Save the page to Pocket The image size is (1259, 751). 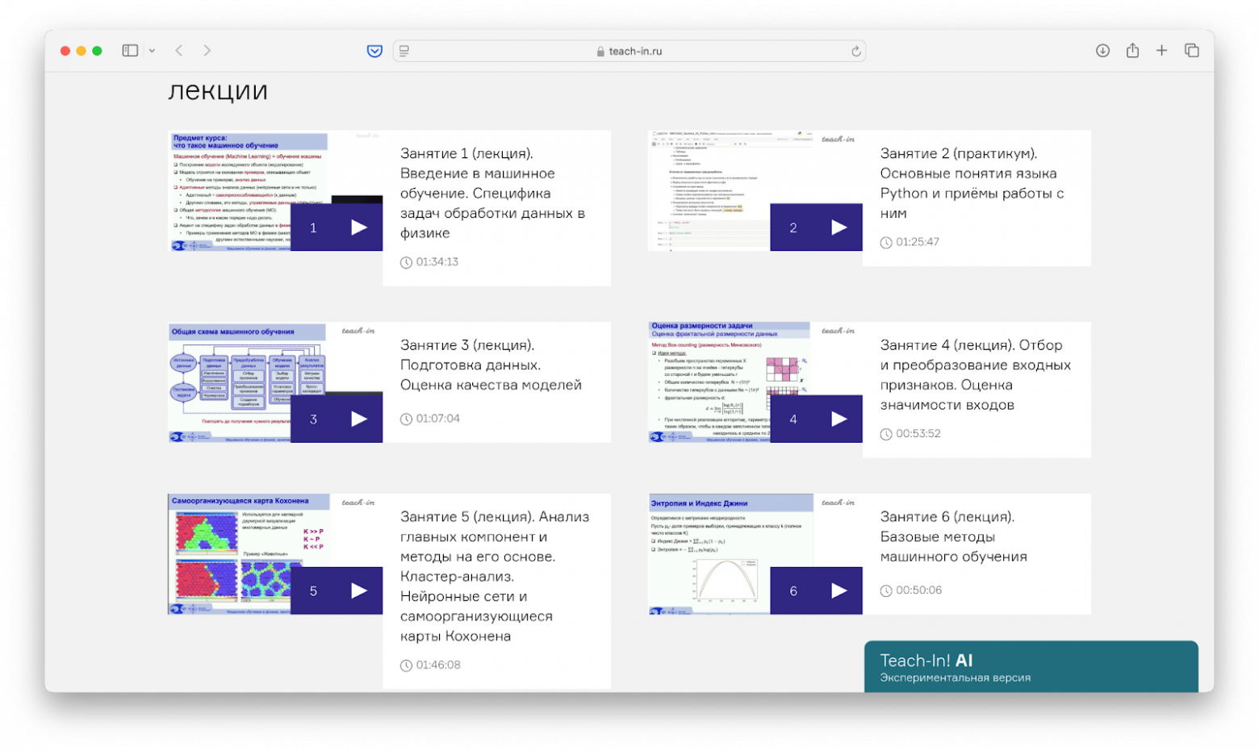pos(374,50)
